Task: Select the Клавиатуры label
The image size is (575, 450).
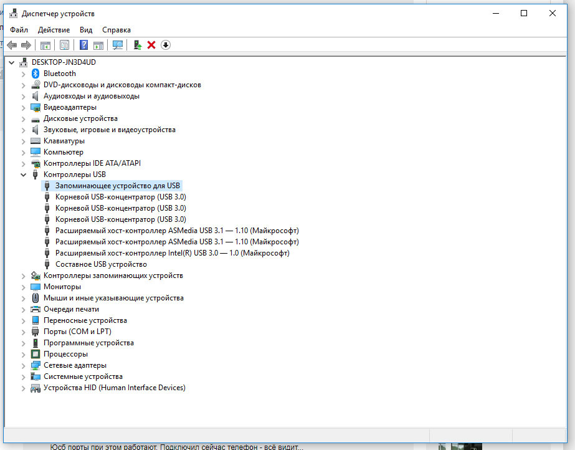Action: pyautogui.click(x=64, y=141)
